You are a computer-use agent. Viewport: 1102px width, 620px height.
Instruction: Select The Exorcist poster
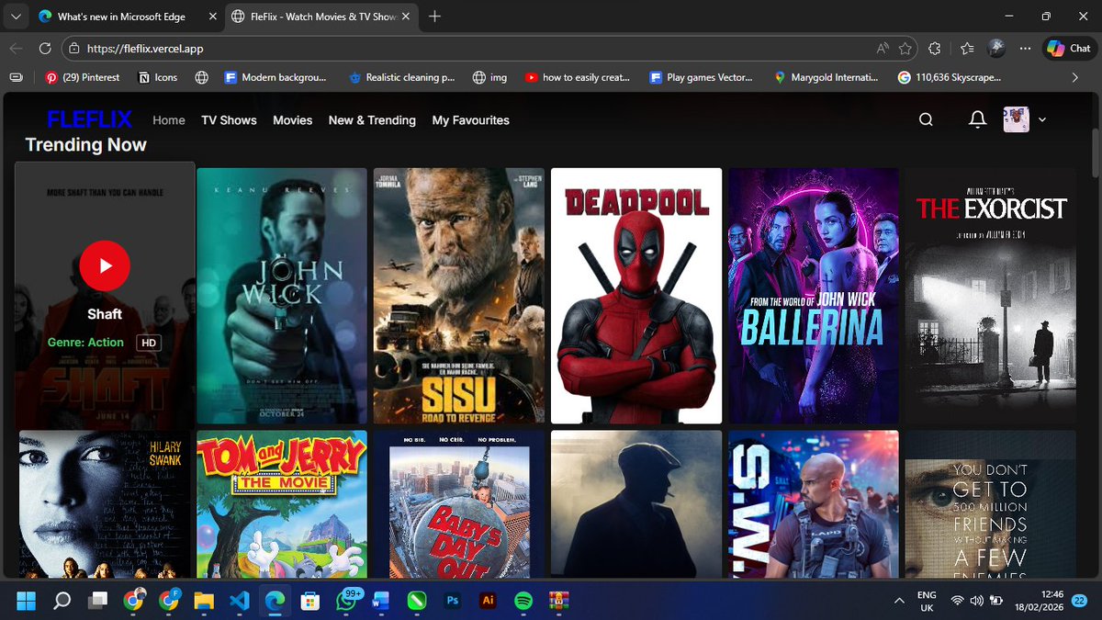pos(991,296)
